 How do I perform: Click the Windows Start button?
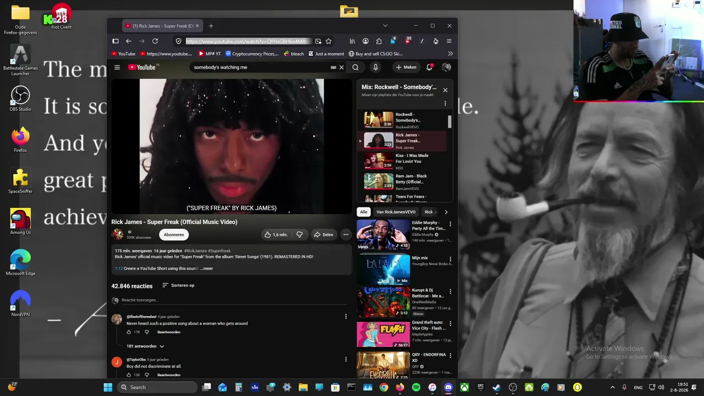coord(108,387)
